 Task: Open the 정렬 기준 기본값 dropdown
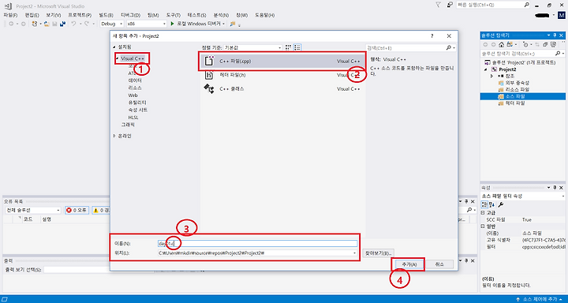point(252,48)
